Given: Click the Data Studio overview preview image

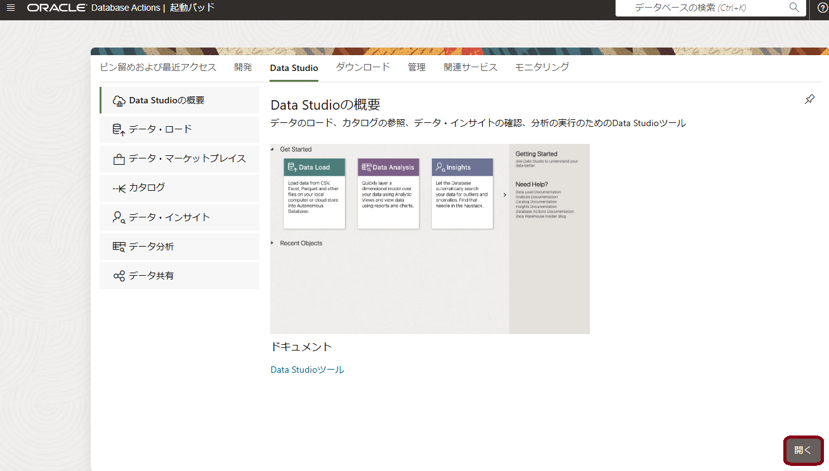Looking at the screenshot, I should (x=429, y=238).
